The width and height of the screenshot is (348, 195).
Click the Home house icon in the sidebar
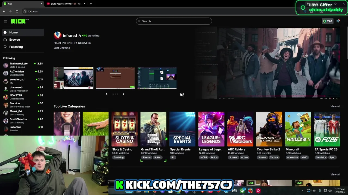[x=5, y=32]
